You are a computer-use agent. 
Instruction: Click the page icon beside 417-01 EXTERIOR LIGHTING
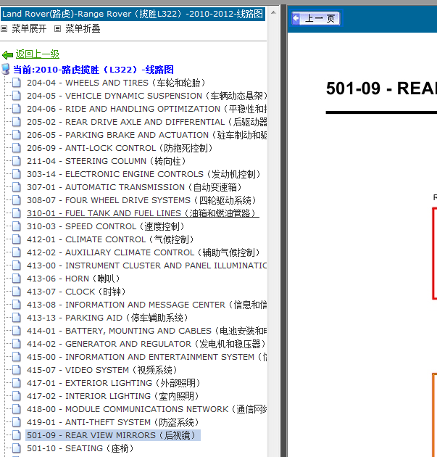17,383
